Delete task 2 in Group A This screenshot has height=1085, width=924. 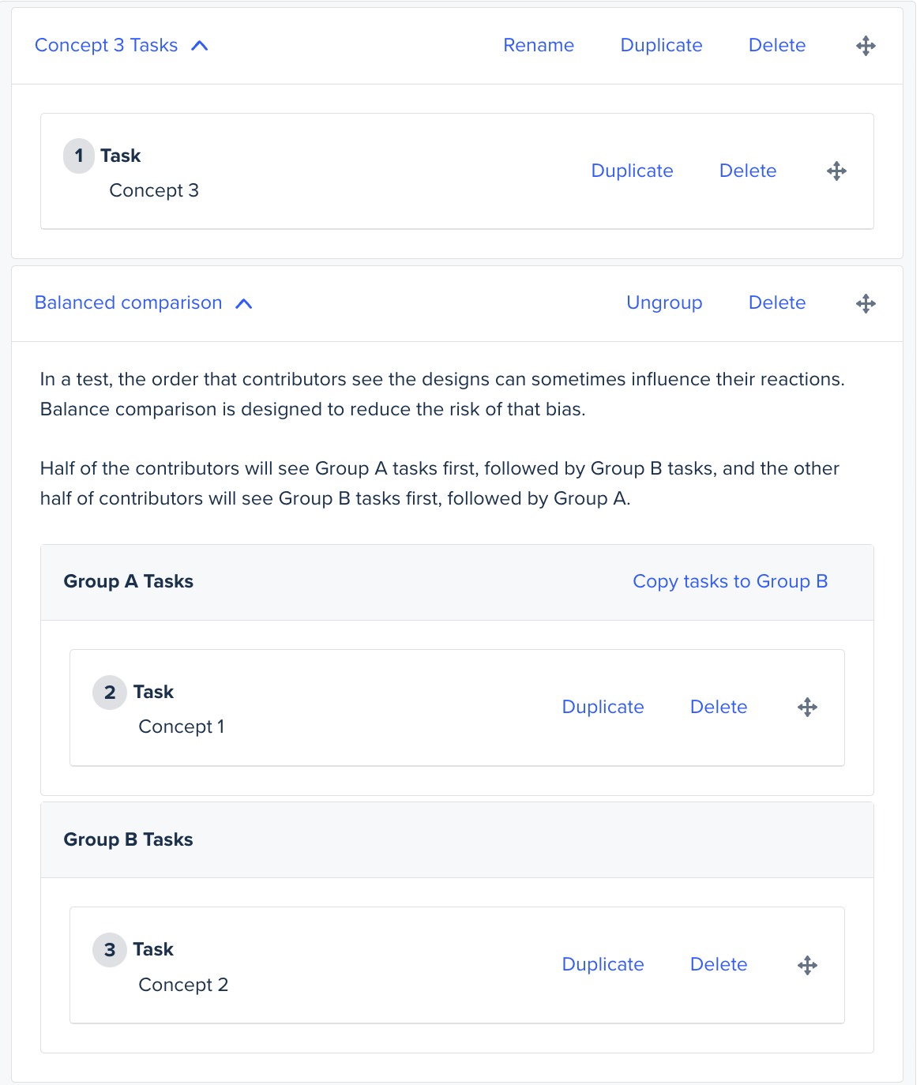pos(718,708)
